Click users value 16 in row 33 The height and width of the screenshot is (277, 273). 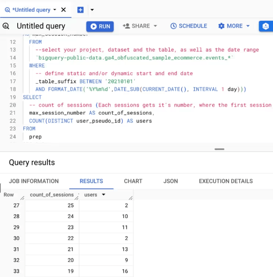point(125,271)
